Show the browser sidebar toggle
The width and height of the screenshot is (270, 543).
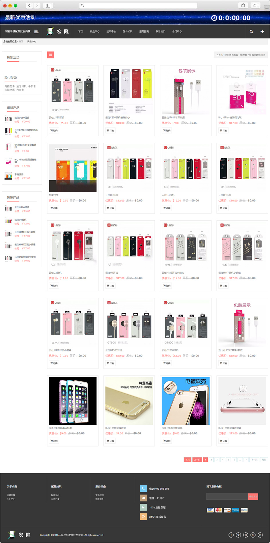click(48, 5)
